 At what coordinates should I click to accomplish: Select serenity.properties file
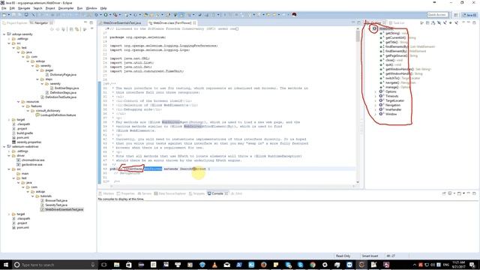coord(27,142)
